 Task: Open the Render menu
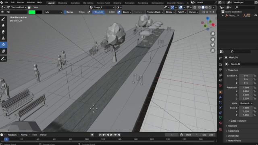point(21,2)
